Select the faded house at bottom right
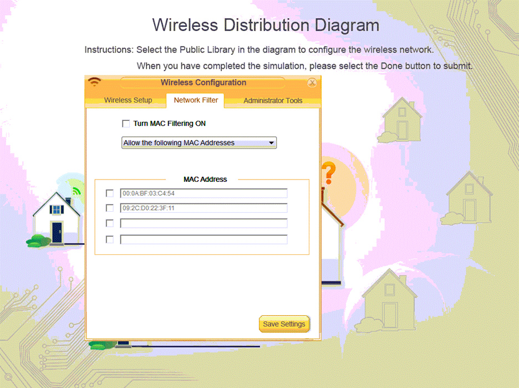This screenshot has height=388, width=519. point(390,299)
